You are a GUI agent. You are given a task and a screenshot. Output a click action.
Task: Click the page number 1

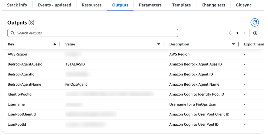click(237, 33)
